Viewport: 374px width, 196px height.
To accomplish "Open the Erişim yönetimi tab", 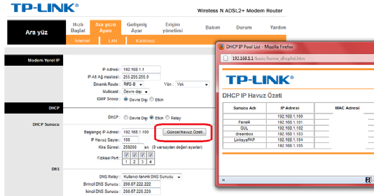I will (173, 27).
